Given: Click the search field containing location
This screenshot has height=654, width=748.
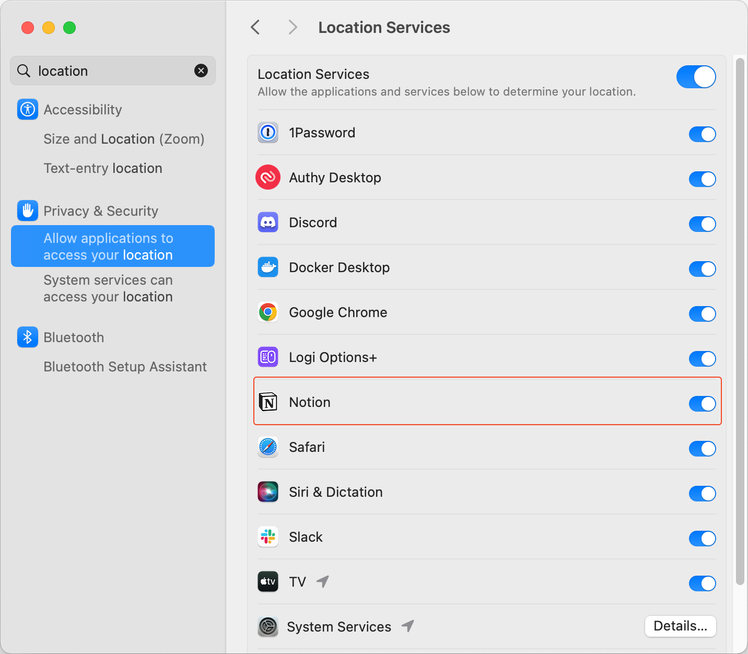Looking at the screenshot, I should (113, 71).
